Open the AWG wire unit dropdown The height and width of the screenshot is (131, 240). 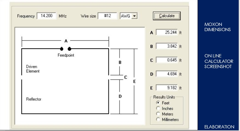tap(134, 16)
